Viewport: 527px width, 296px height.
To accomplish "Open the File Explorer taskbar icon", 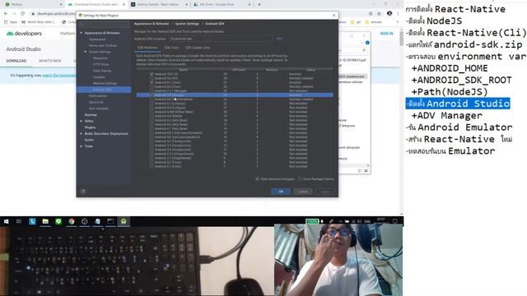I will pyautogui.click(x=45, y=221).
